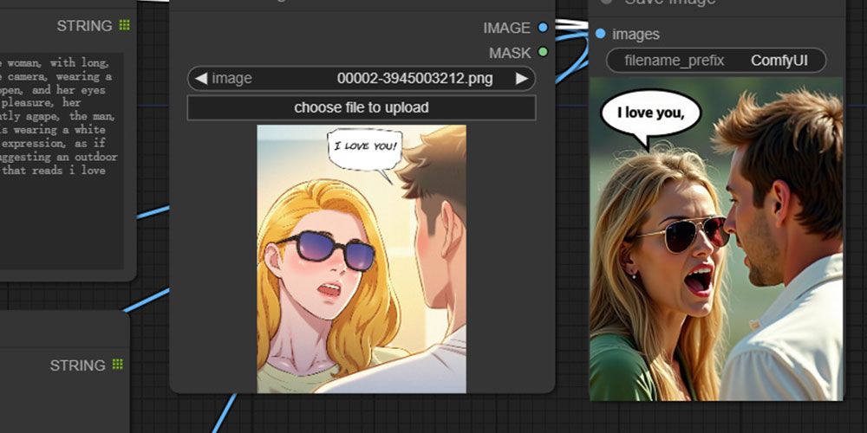Click the IMAGE output connector dot
Viewport: 867px width, 433px height.
tap(543, 28)
